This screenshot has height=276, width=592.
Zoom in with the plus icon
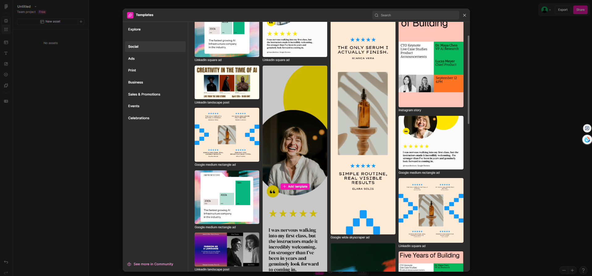pyautogui.click(x=572, y=270)
